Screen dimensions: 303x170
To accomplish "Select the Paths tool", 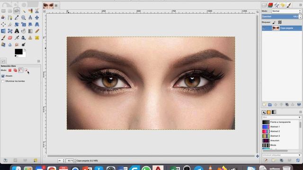I will [x=10, y=17].
